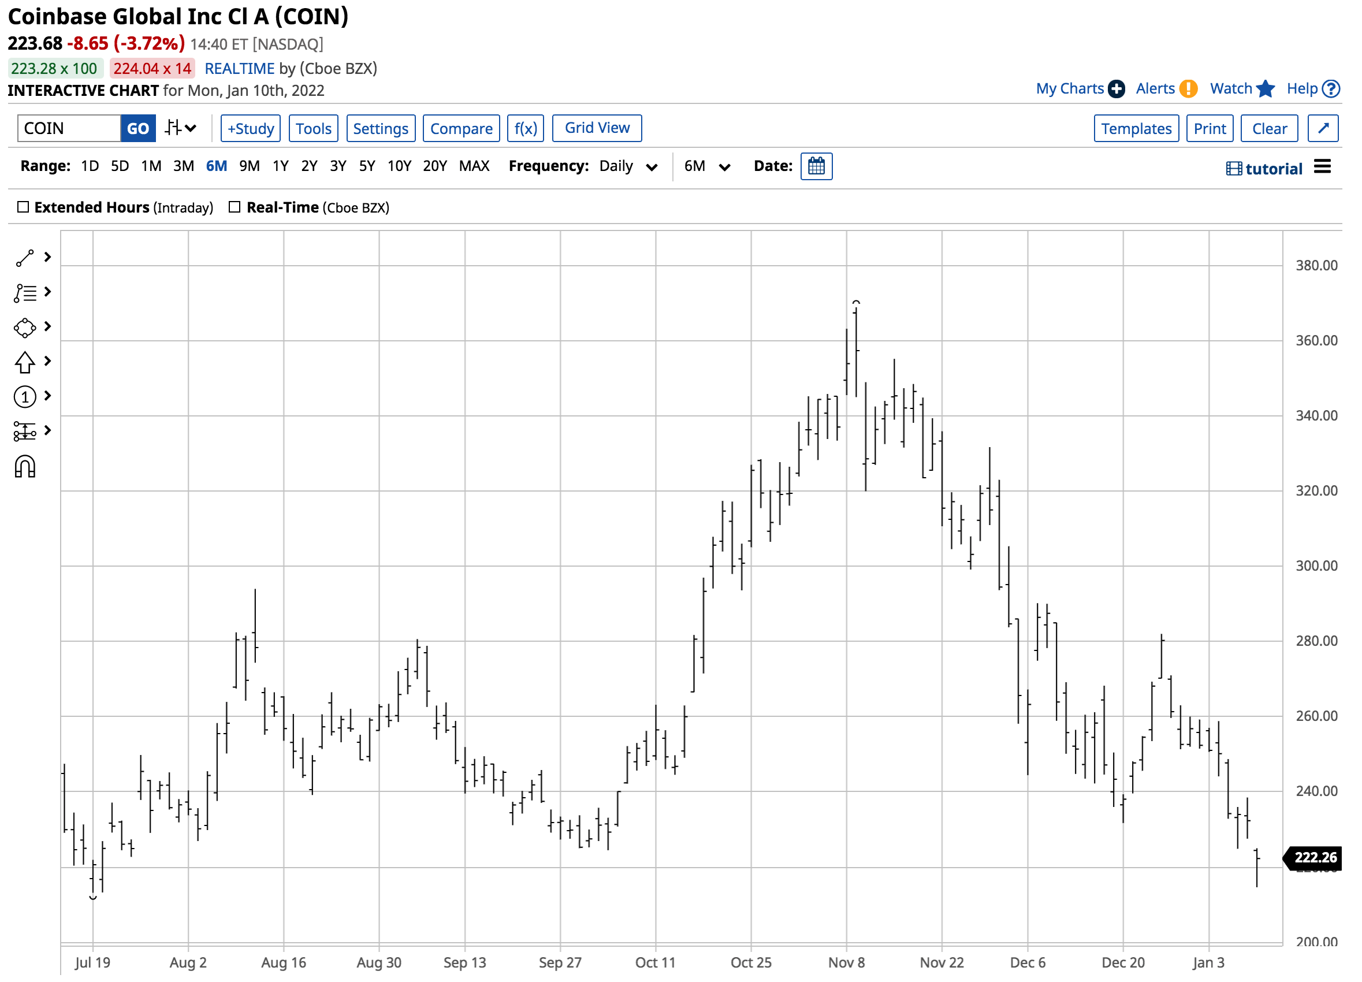The width and height of the screenshot is (1362, 982).
Task: Switch to Grid View
Action: 597,129
